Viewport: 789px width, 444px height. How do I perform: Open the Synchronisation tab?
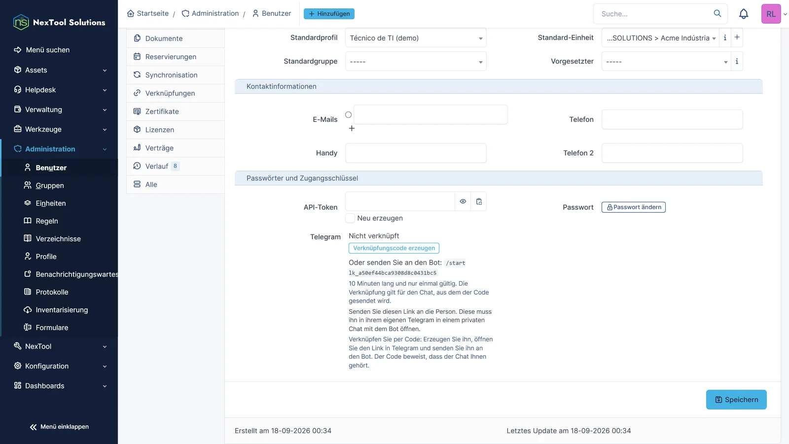click(x=176, y=75)
